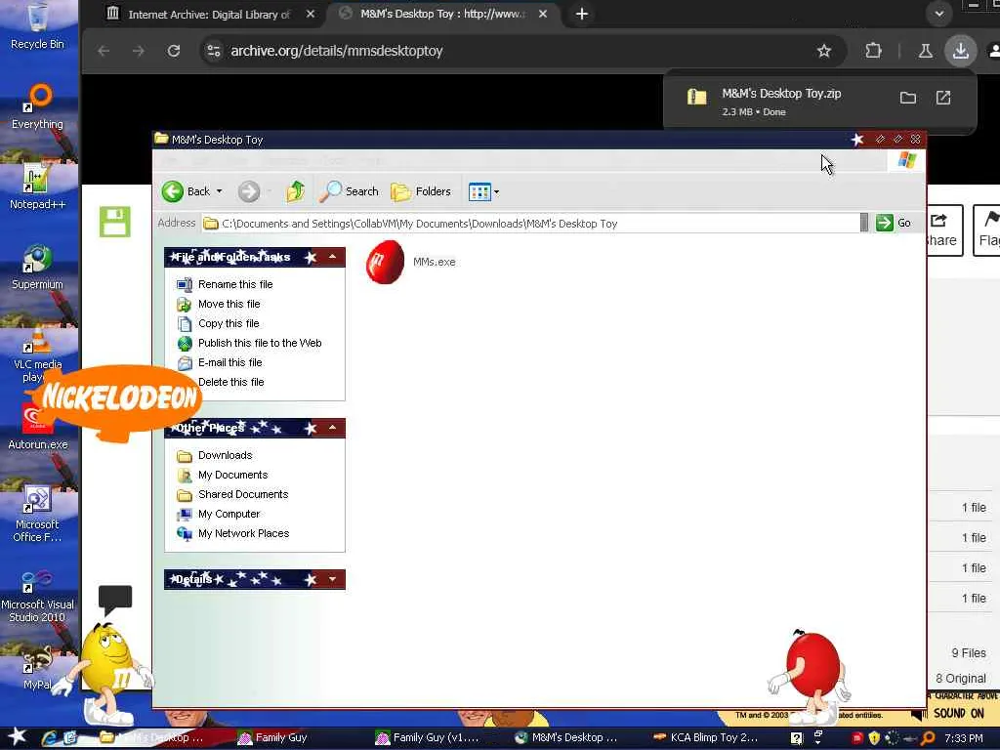The height and width of the screenshot is (750, 1000).
Task: Click E-mail this file
Action: (230, 362)
